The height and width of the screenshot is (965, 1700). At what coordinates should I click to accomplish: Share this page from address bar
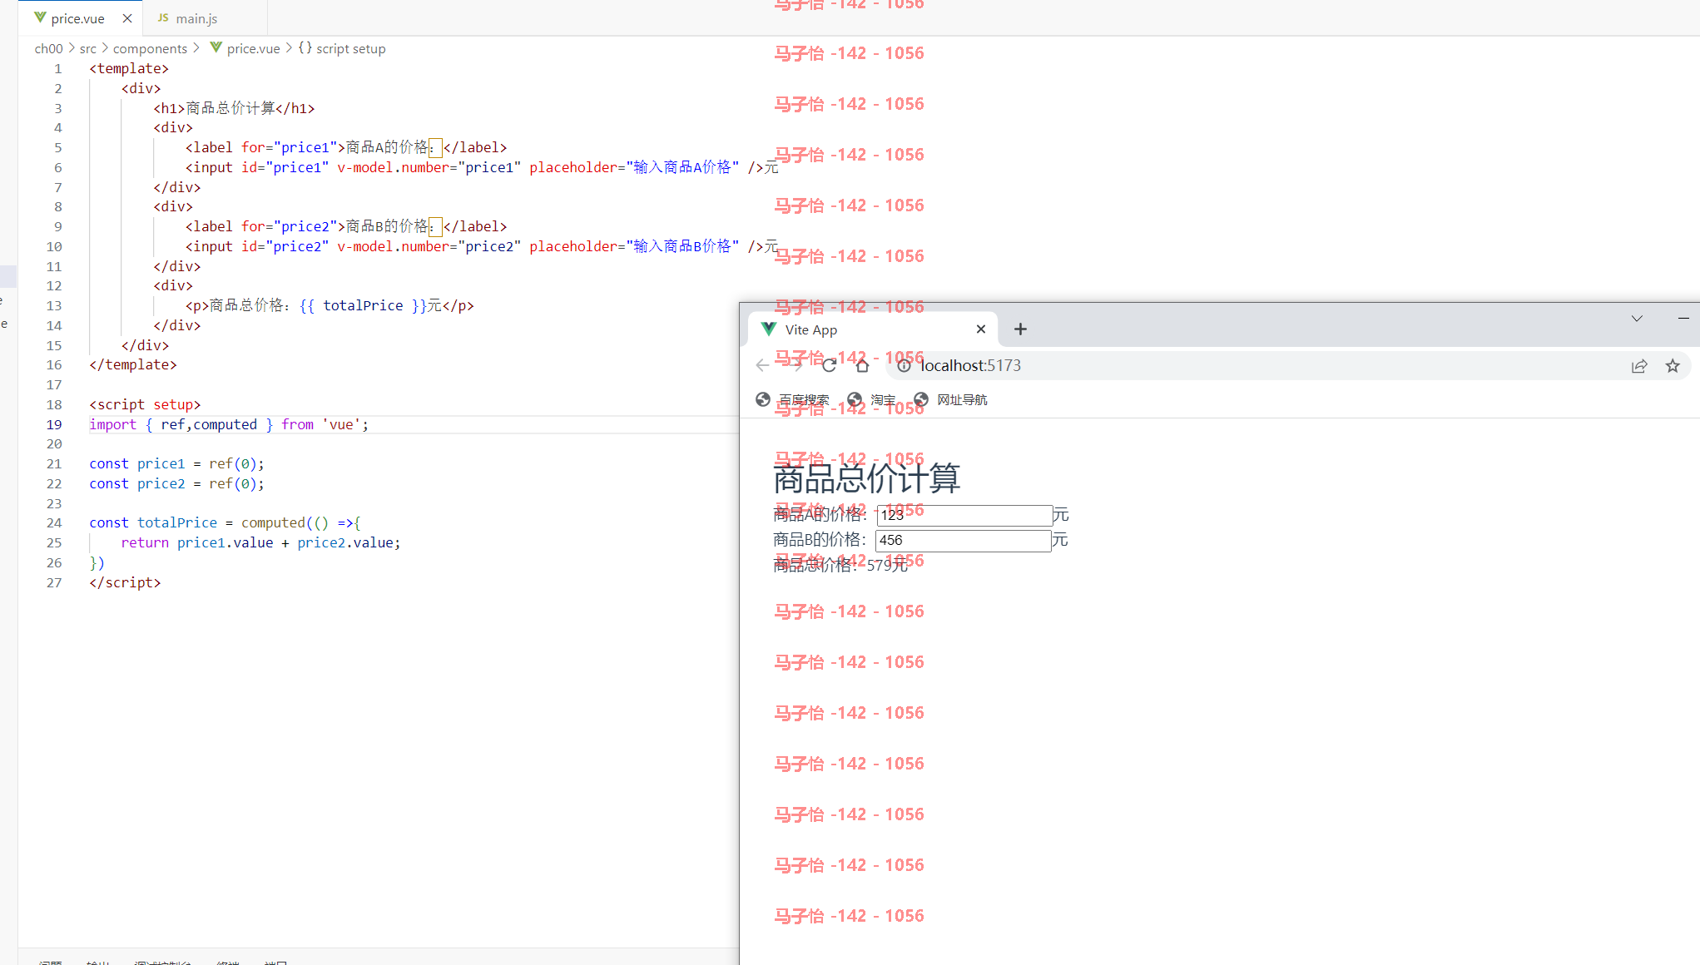pos(1639,365)
